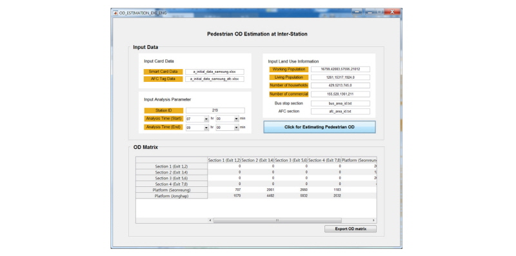Click the OD matrix horizontal scrollbar thumb
Image resolution: width=516 pixels, height=256 pixels.
277,220
